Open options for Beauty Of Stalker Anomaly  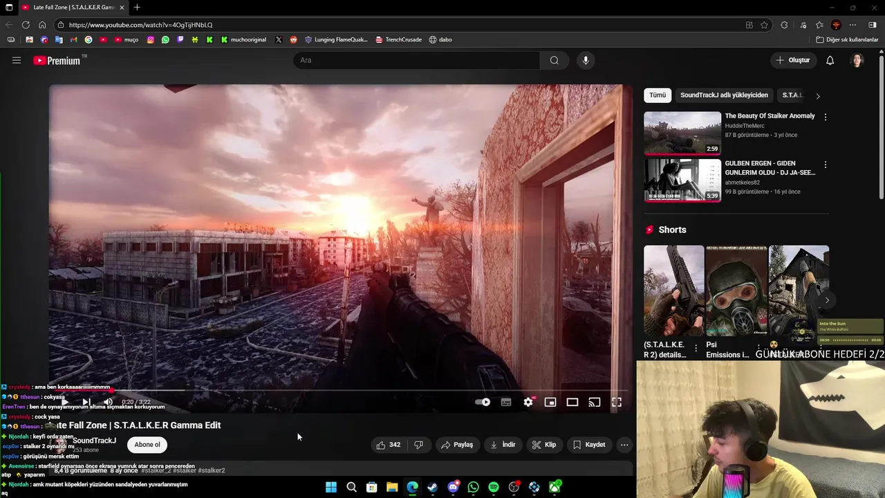tap(825, 117)
